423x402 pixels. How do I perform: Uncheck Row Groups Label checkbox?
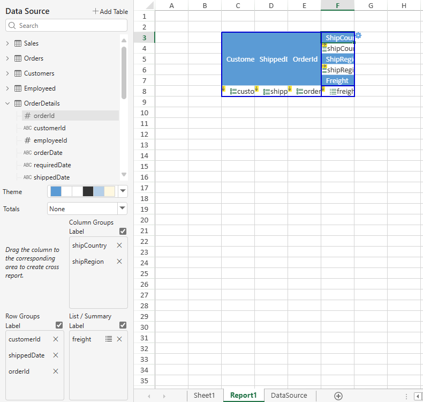tap(59, 325)
